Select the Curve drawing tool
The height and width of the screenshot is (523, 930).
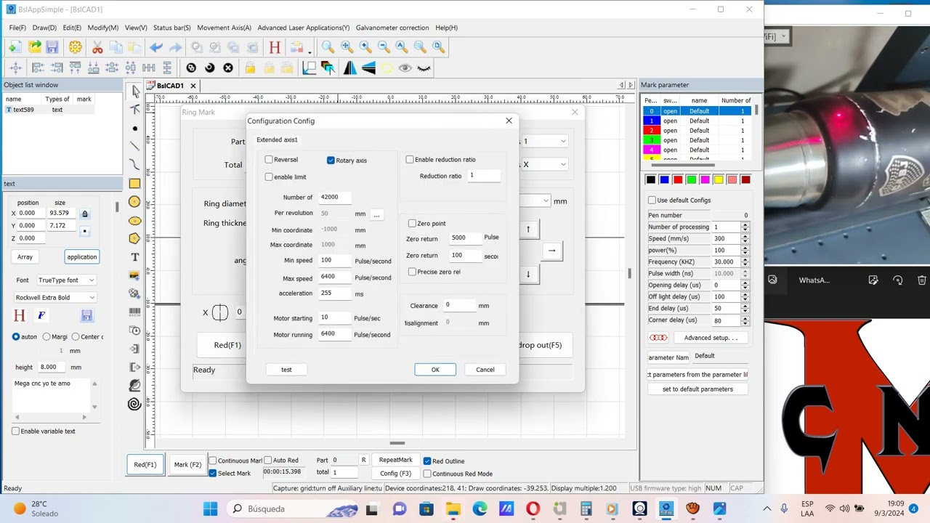(134, 165)
